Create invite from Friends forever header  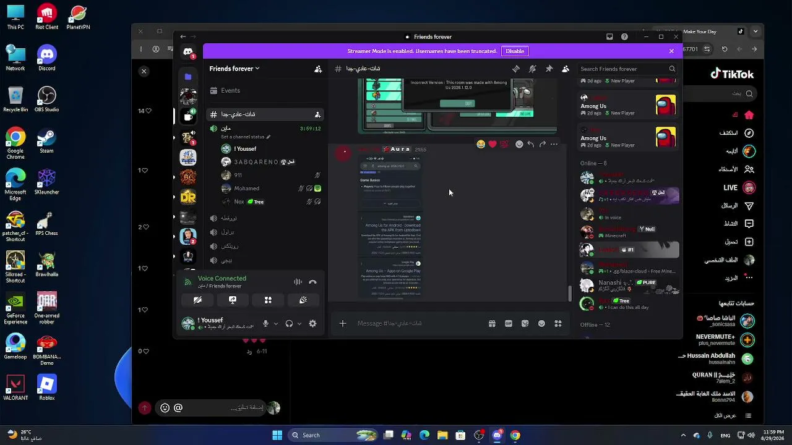(x=318, y=69)
